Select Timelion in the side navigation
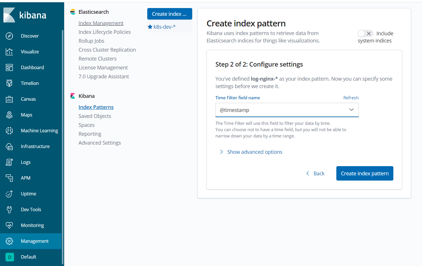 coord(30,83)
